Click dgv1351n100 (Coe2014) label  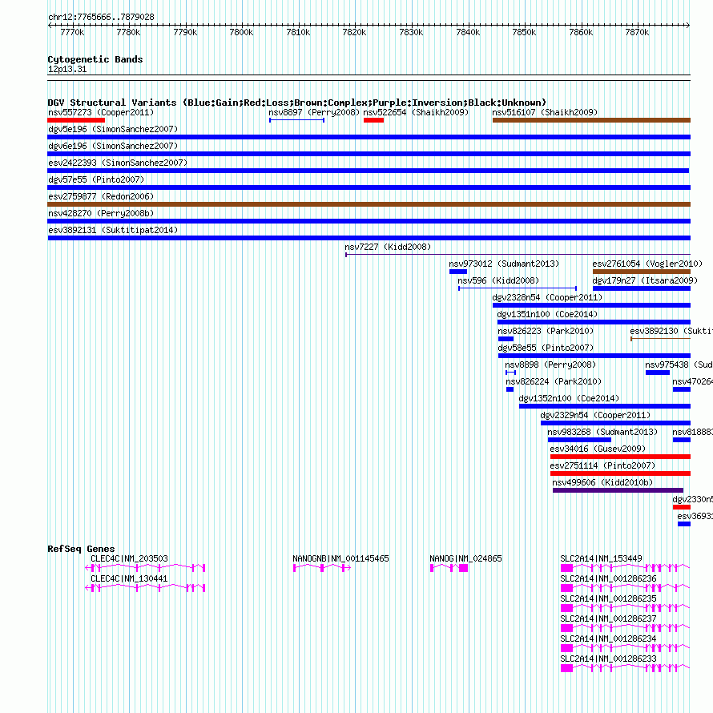point(547,314)
